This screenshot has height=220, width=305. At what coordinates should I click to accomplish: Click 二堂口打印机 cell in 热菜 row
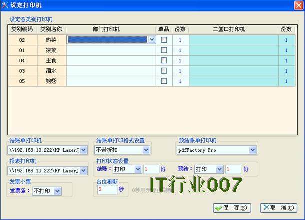pyautogui.click(x=234, y=40)
